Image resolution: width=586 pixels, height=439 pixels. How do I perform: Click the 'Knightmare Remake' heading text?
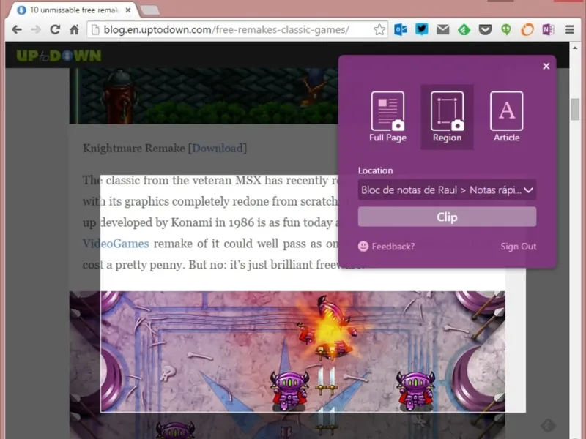(134, 149)
